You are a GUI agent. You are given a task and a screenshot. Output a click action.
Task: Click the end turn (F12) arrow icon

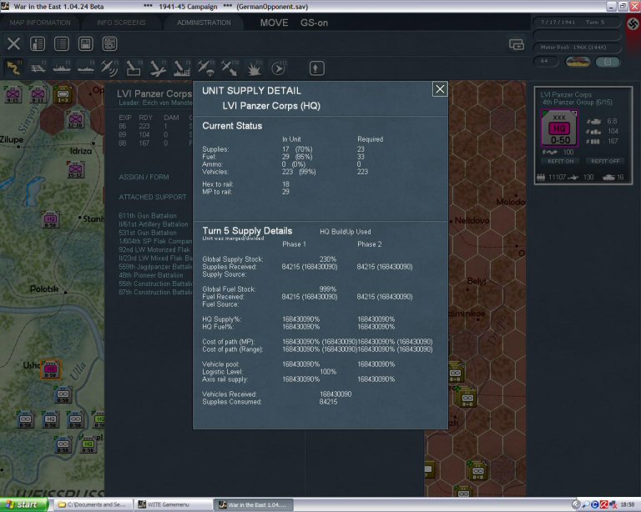click(279, 68)
